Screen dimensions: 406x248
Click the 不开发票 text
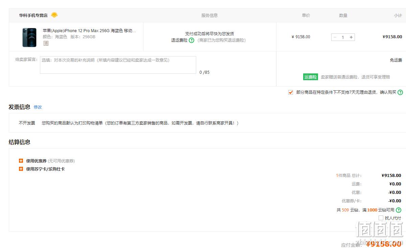coord(27,123)
